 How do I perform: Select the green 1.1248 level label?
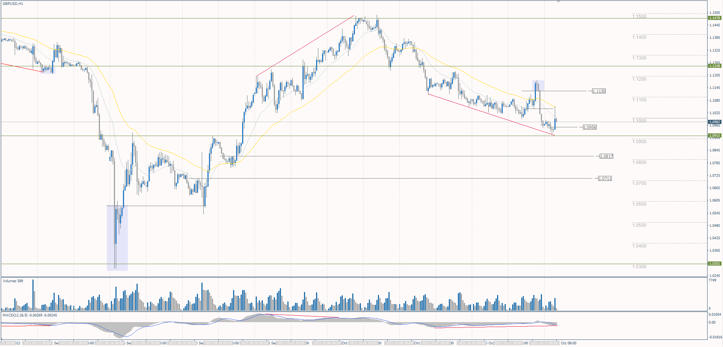coord(715,66)
